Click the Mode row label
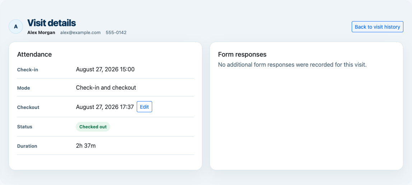The height and width of the screenshot is (185, 412). point(23,88)
